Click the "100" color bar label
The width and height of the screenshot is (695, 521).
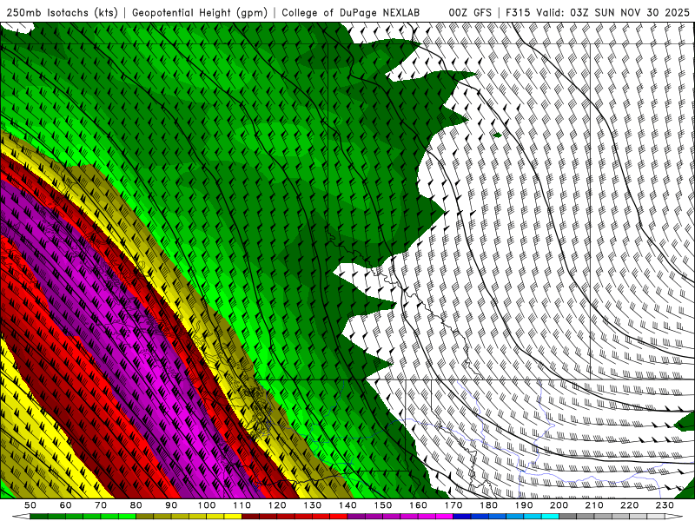click(x=207, y=505)
